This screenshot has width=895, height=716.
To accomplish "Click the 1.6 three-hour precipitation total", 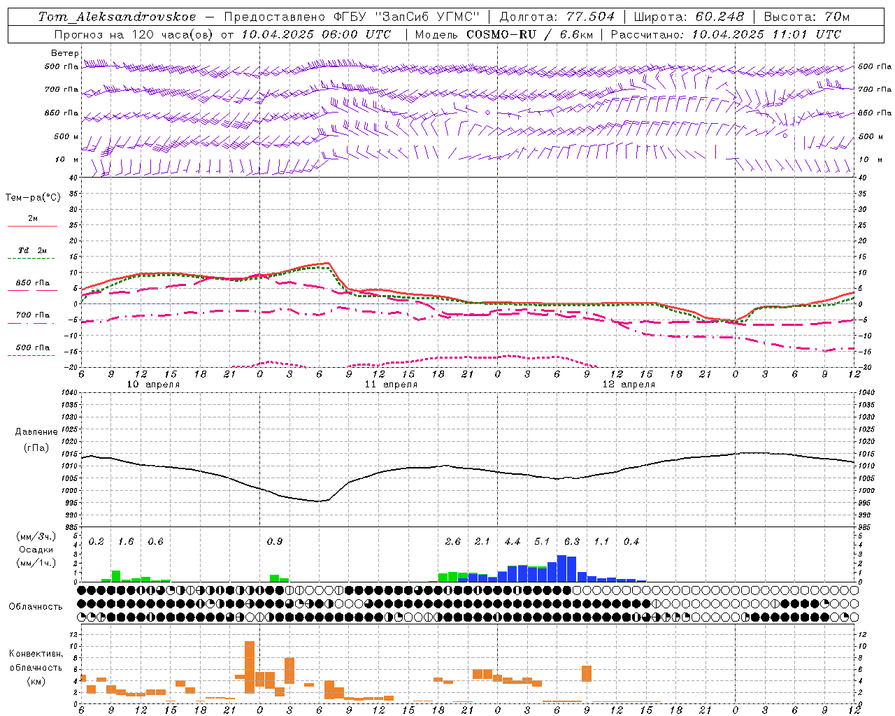I will 126,542.
